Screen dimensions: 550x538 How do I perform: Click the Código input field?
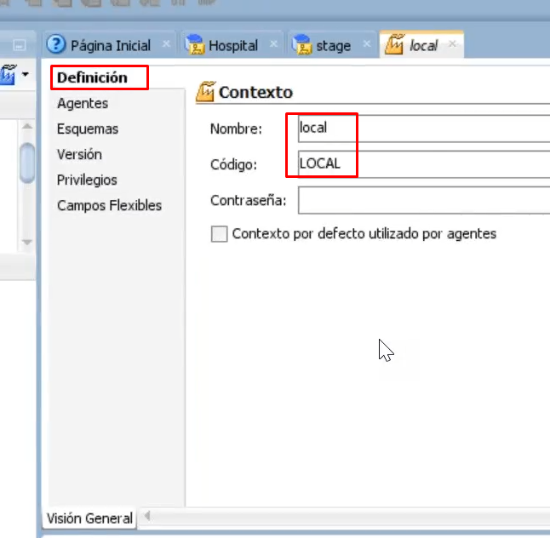[x=424, y=163]
